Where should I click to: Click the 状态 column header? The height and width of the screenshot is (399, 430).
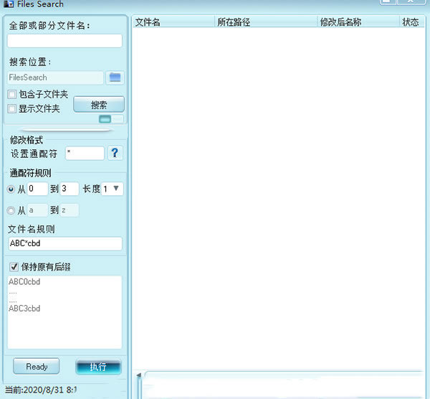(x=411, y=22)
